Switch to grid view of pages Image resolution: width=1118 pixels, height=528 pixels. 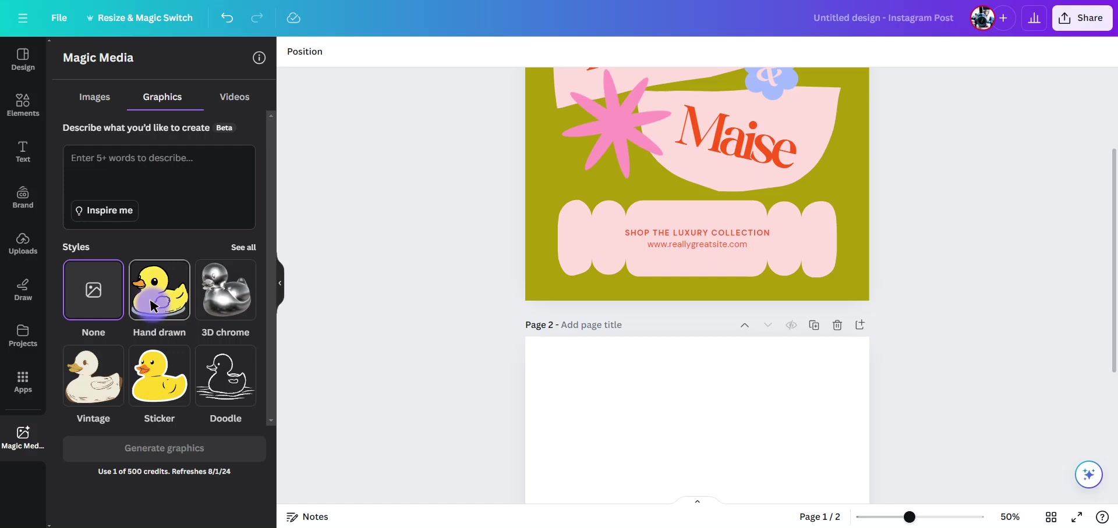click(1051, 517)
